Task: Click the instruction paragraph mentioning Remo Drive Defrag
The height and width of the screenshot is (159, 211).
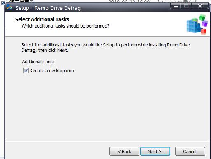Action: pos(106,47)
